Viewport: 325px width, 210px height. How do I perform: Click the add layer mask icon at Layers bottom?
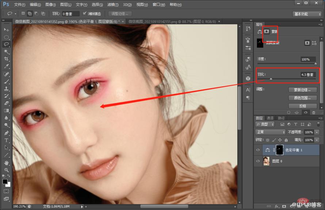pos(284,206)
